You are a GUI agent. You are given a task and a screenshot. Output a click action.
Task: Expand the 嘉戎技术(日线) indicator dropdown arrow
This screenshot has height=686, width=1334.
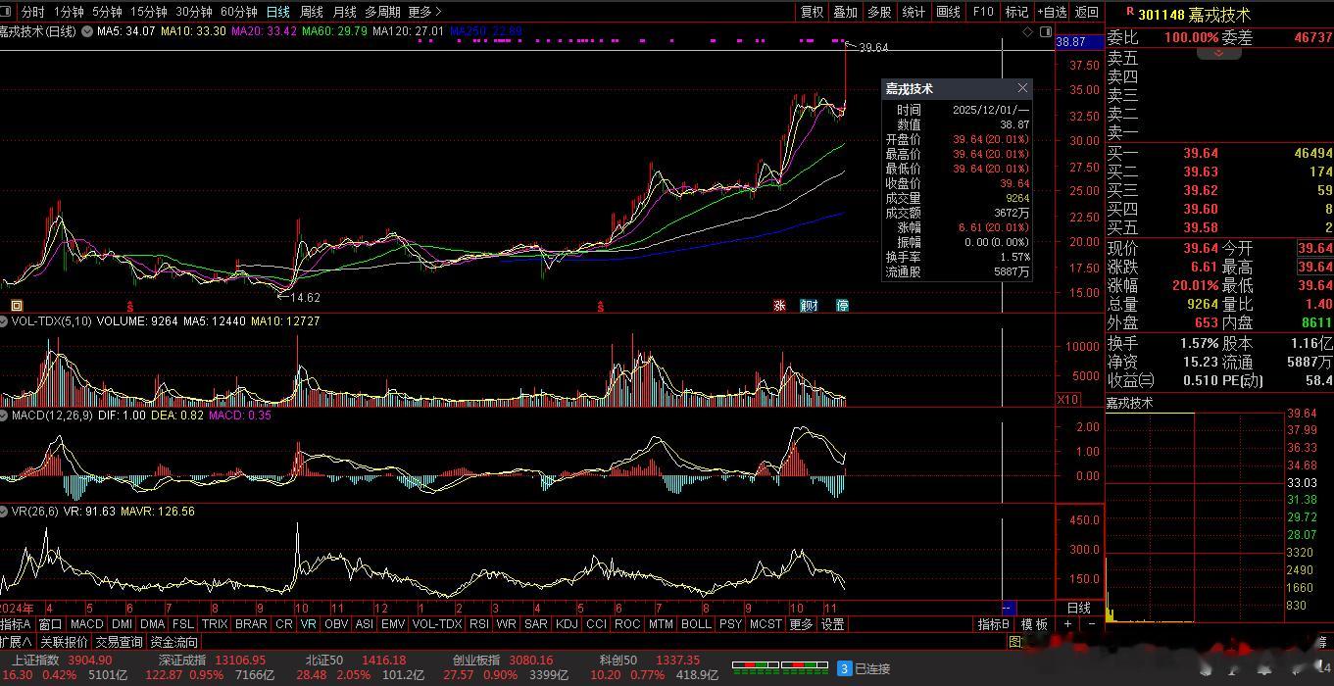pyautogui.click(x=88, y=31)
